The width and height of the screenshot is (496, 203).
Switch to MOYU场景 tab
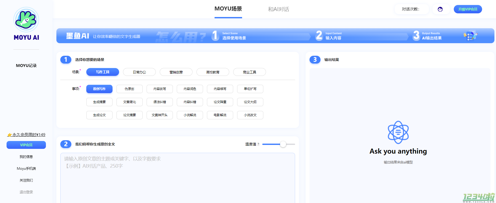[228, 9]
